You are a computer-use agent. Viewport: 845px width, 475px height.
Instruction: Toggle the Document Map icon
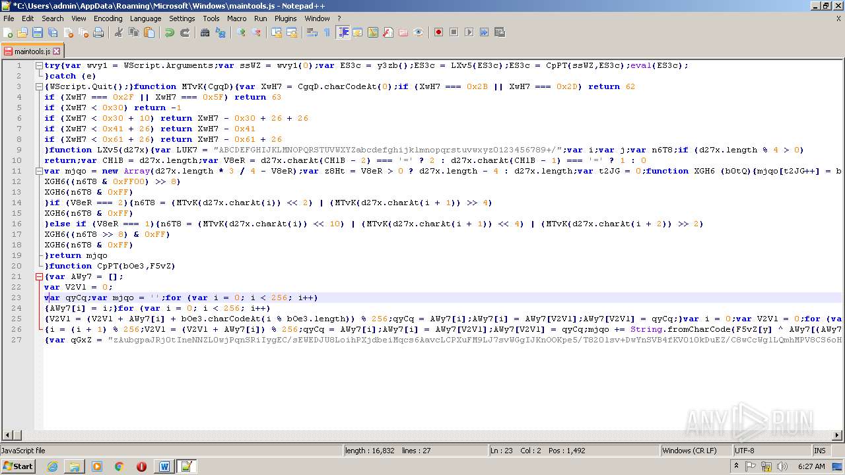coord(373,32)
